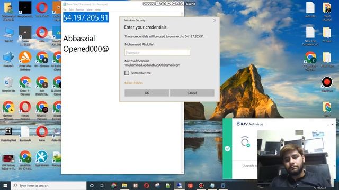The height and width of the screenshot is (190, 339).
Task: Switch to Remote Desktop Connection taskbar icon
Action: [179, 185]
